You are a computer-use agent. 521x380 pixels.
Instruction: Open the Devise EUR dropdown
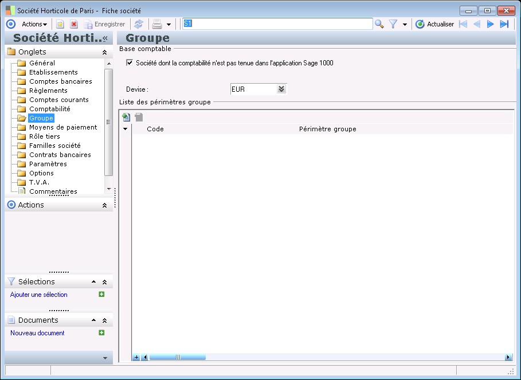281,89
